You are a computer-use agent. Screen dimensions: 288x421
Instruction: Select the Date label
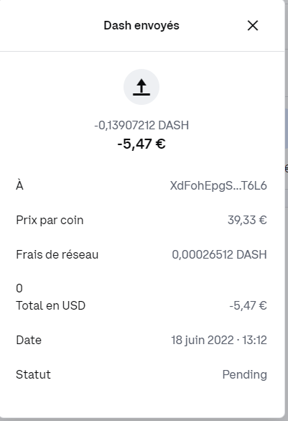click(x=29, y=340)
